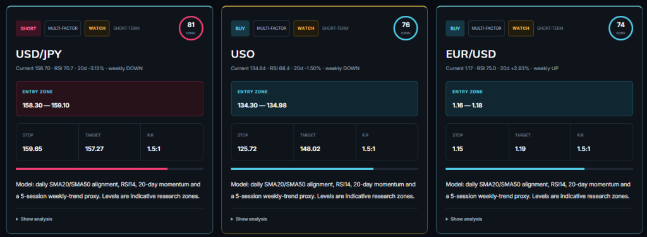Click MULTI-FACTOR tag on EUR/USD card
Viewport: 647px width, 237px height.
[x=486, y=28]
